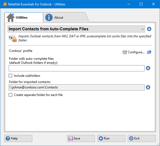
Task: Click the eject icon beside utility dropdown
Action: pyautogui.click(x=149, y=29)
